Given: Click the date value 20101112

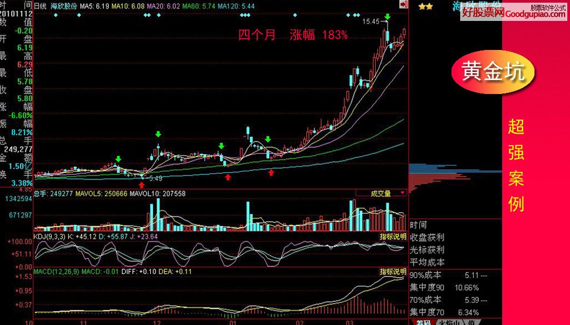Looking at the screenshot, I should coord(16,14).
